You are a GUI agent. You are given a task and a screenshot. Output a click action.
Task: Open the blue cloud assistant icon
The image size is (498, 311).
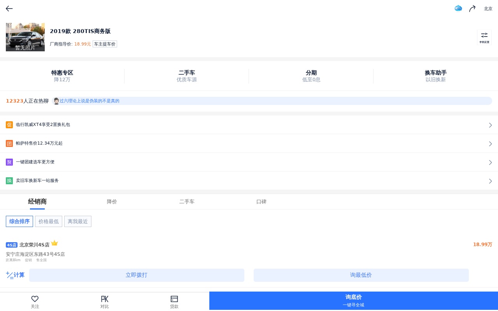pyautogui.click(x=458, y=8)
